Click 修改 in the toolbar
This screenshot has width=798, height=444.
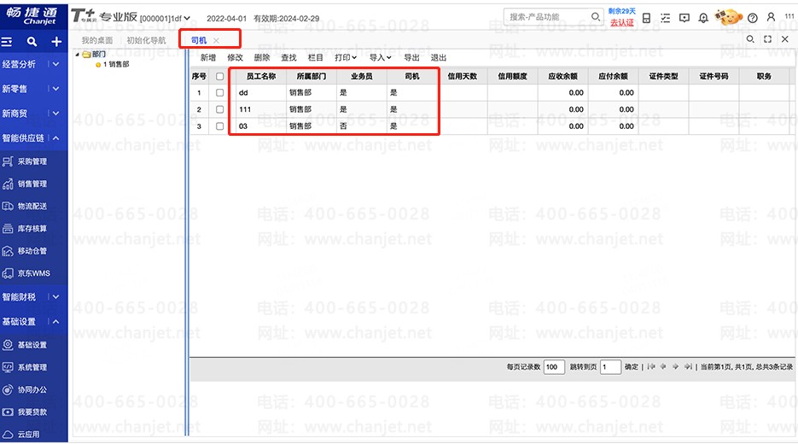235,57
